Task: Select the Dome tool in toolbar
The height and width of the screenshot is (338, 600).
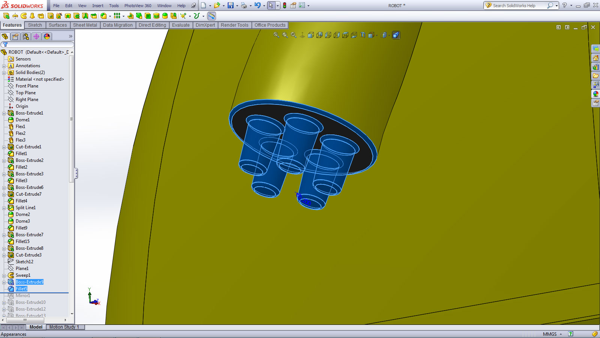Action: pyautogui.click(x=165, y=16)
